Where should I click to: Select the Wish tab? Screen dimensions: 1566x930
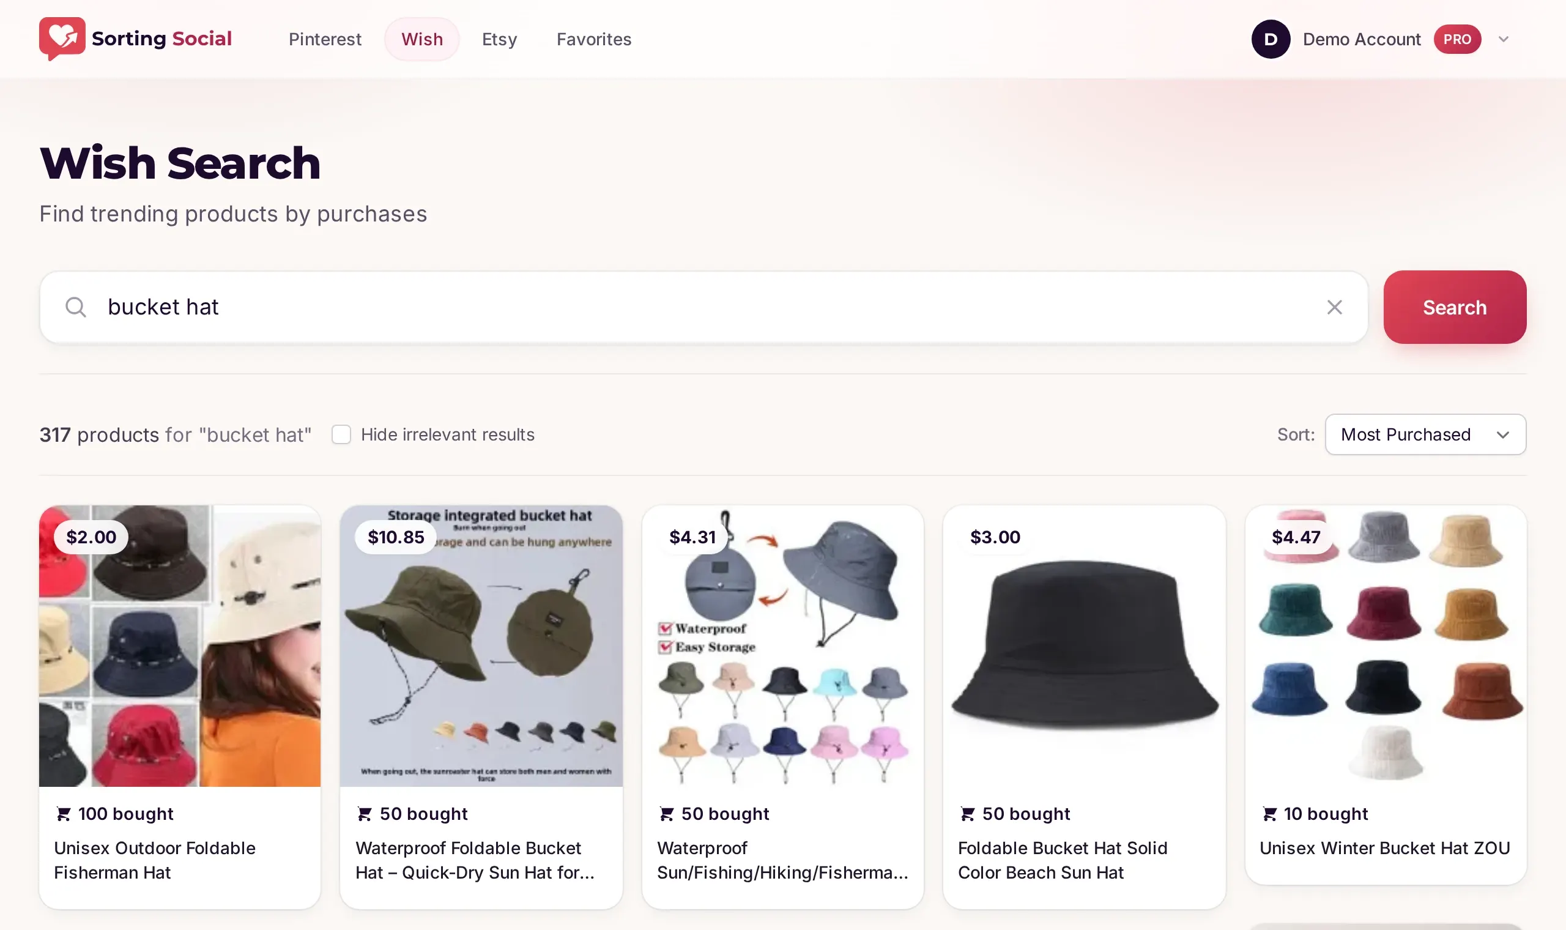421,39
